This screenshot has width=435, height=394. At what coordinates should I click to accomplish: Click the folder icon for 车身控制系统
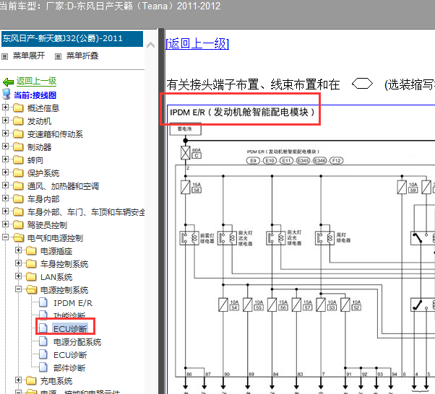[x=31, y=263]
